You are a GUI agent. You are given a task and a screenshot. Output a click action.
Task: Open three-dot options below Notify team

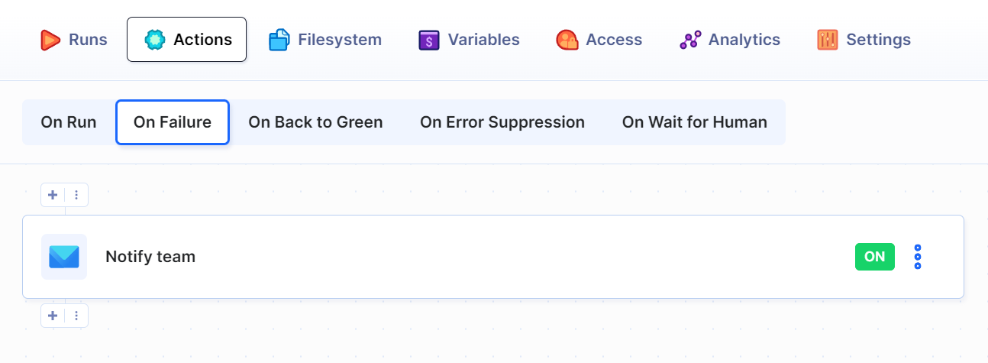point(76,316)
